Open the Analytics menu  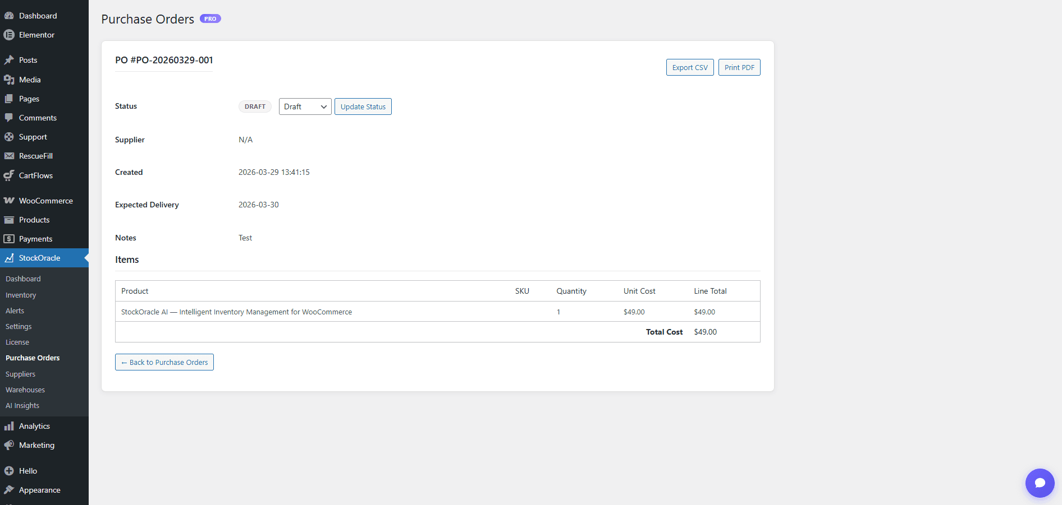click(35, 426)
